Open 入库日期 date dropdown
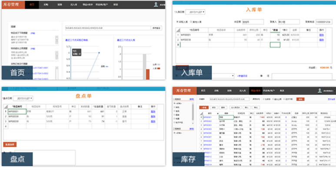336x170 pixels. click(x=195, y=12)
